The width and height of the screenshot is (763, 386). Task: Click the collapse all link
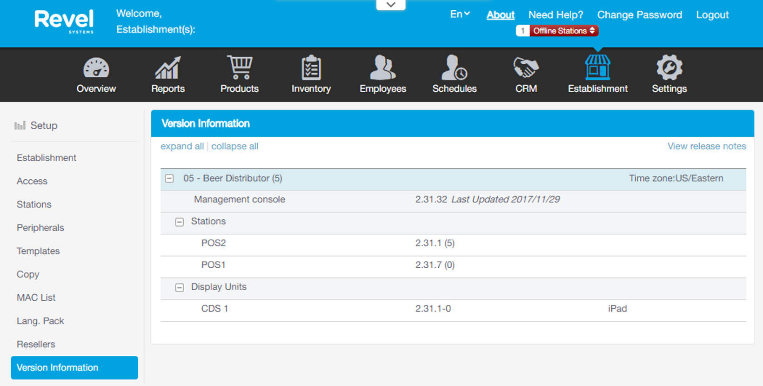pyautogui.click(x=235, y=146)
